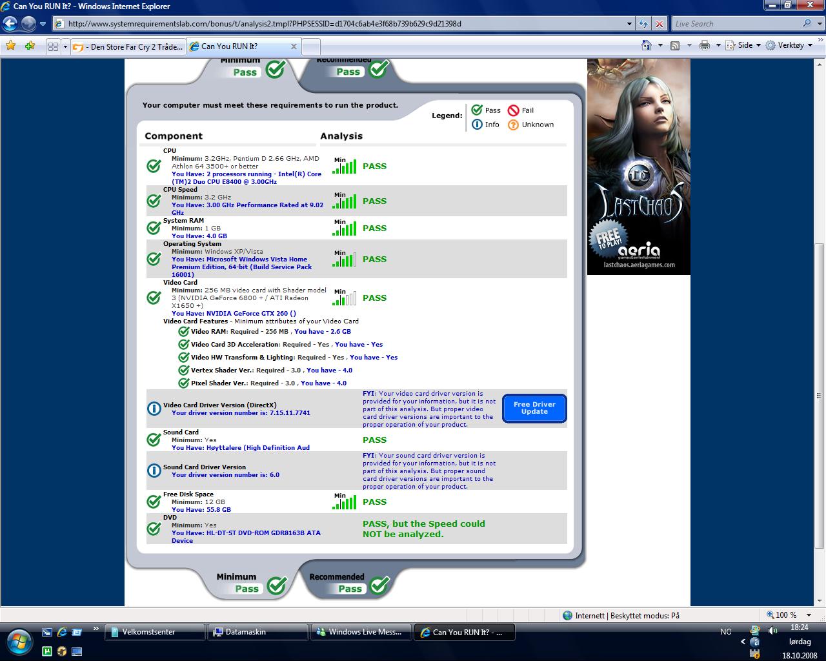Image resolution: width=826 pixels, height=661 pixels.
Task: Click the Video Card strength bars
Action: click(344, 299)
